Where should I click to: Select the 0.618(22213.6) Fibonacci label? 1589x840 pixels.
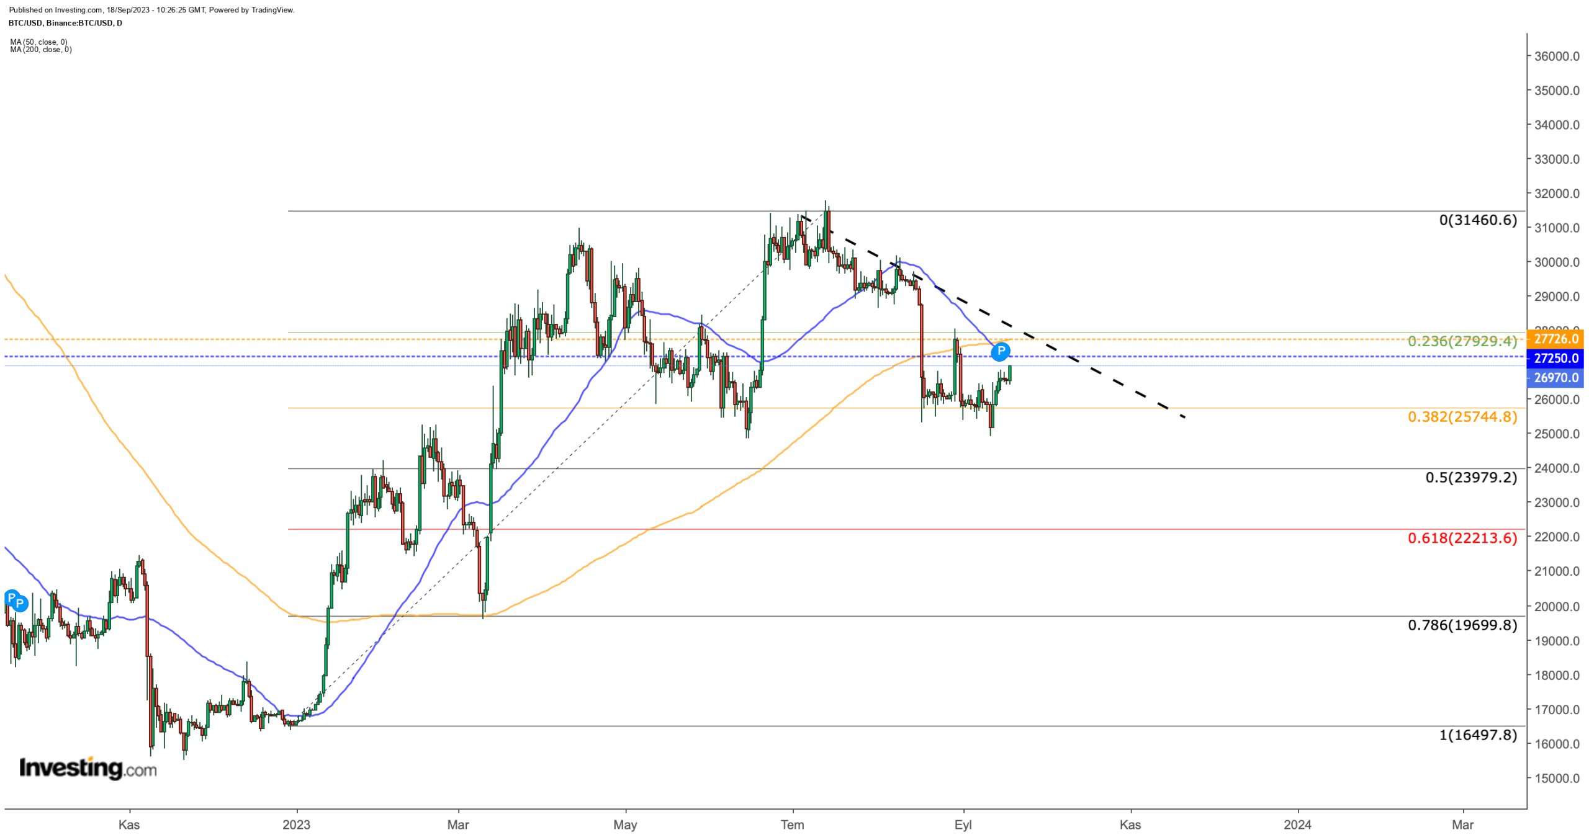point(1462,537)
